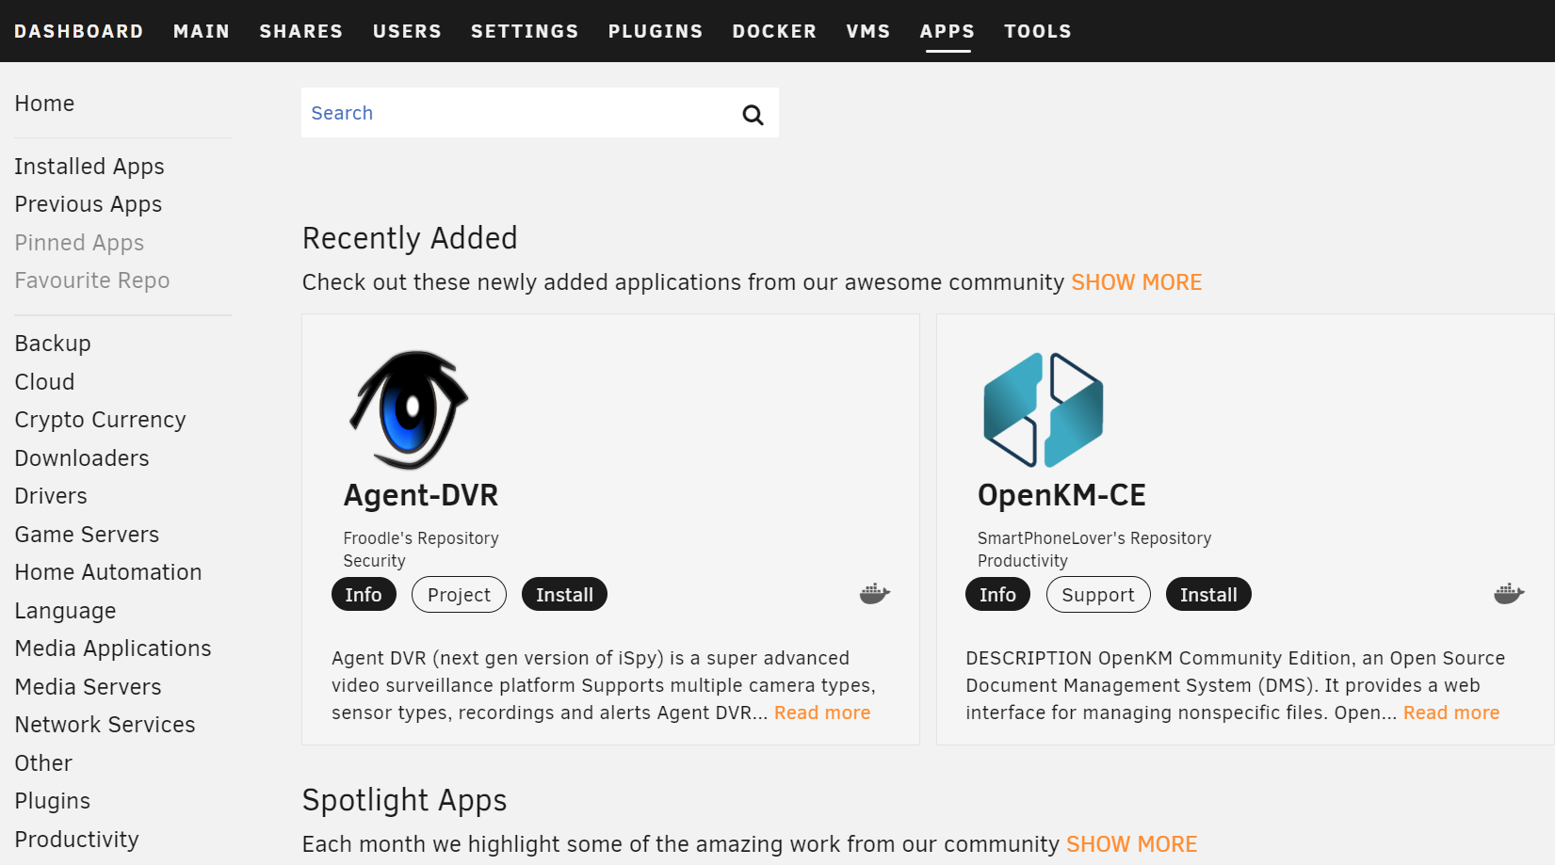Click SHOW MORE under Spotlight Apps

pyautogui.click(x=1132, y=844)
